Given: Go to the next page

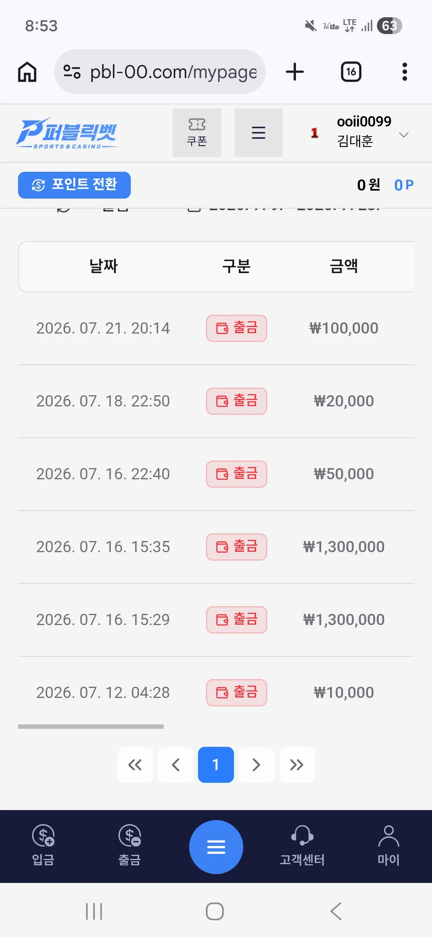Looking at the screenshot, I should 256,765.
